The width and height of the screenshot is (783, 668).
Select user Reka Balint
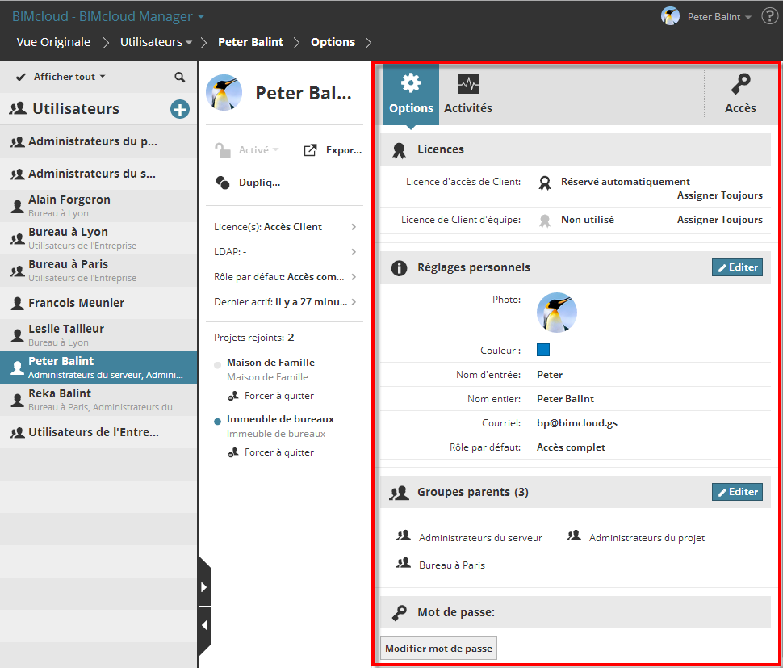point(98,400)
